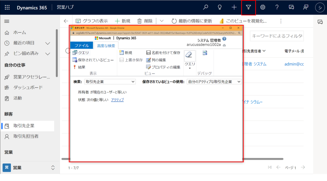Select 取引先企業 in sidebar
This screenshot has width=327, height=181.
27,126
